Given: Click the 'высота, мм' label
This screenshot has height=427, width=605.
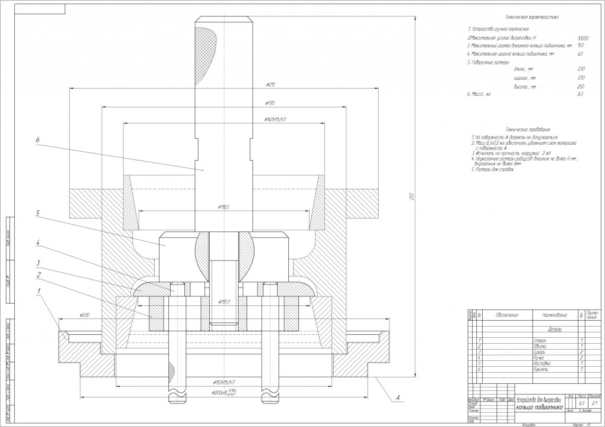Looking at the screenshot, I should [x=525, y=87].
